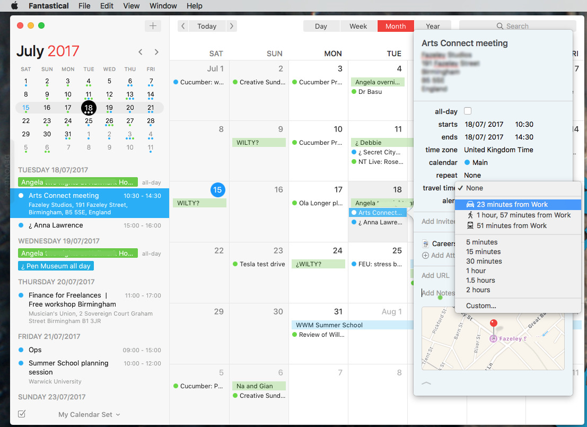
Task: Choose None in travel time menu
Action: (518, 188)
